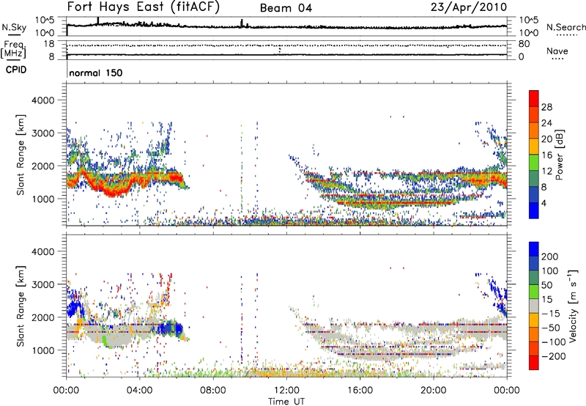Pick the light green segment of Power color bar
The width and height of the screenshot is (586, 406).
click(534, 162)
